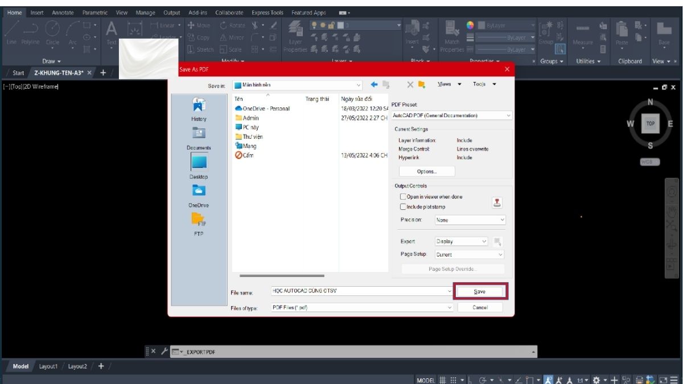Click the status bar customization hamburger icon
Image resolution: width=683 pixels, height=384 pixels.
[x=674, y=379]
